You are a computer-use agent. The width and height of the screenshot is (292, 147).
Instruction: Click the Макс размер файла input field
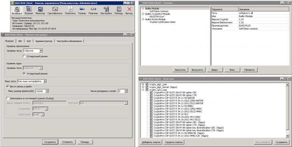click(x=40, y=91)
